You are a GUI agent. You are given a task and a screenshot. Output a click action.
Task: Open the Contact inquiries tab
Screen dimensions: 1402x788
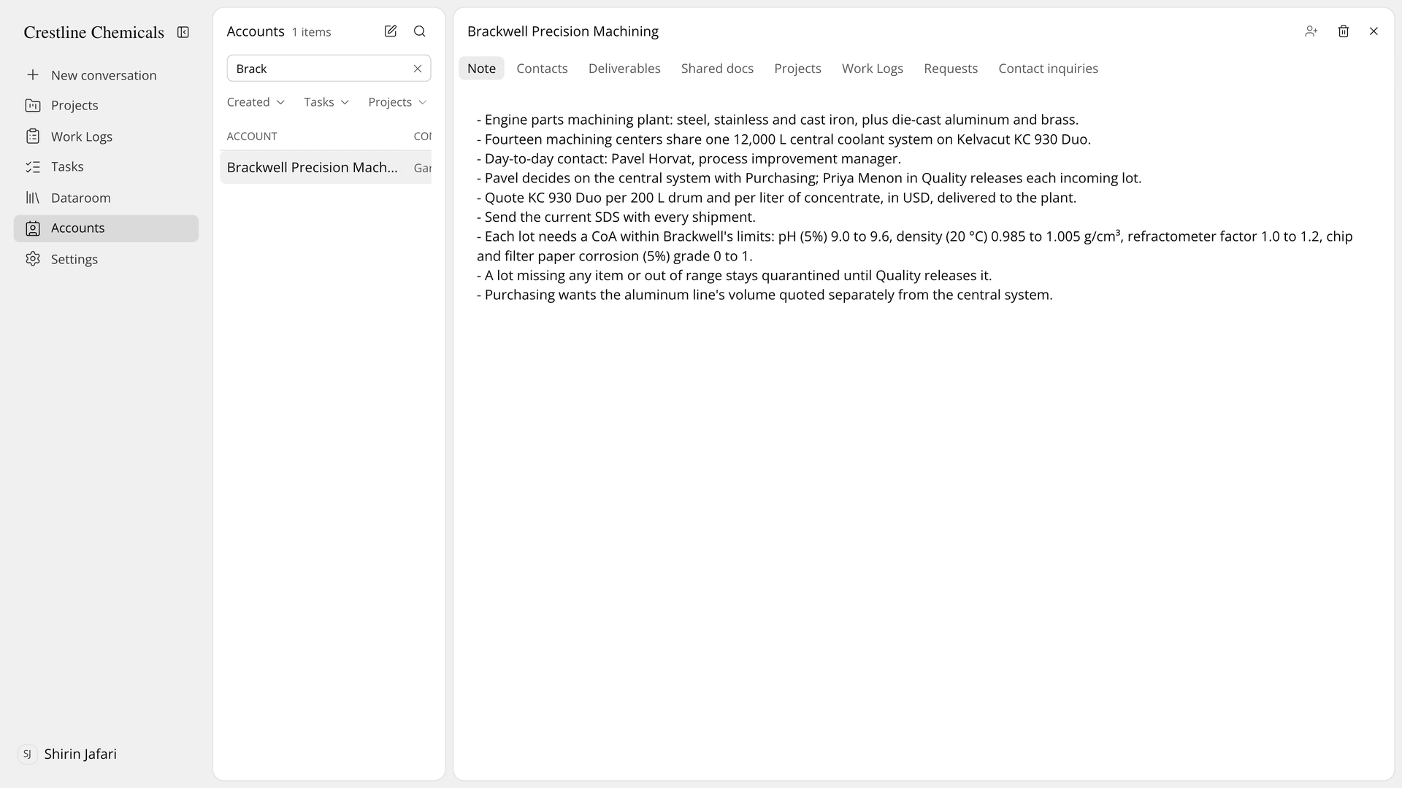[1048, 69]
